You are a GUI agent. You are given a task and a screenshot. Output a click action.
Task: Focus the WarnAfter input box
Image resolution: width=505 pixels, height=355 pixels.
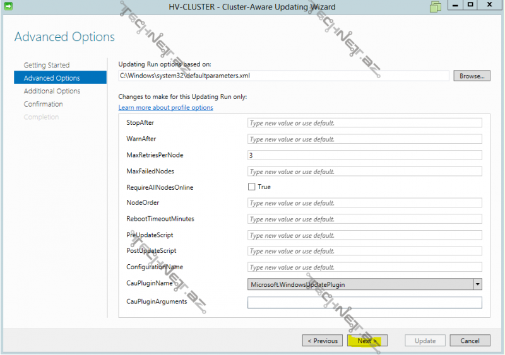[364, 139]
